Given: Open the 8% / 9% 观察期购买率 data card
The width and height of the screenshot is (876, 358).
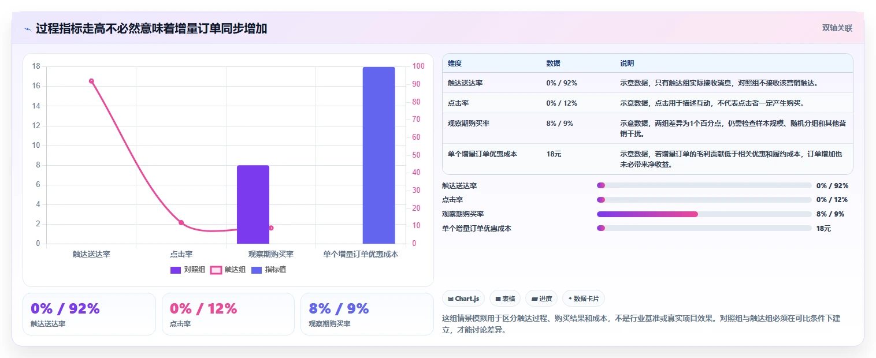Looking at the screenshot, I should click(x=367, y=314).
